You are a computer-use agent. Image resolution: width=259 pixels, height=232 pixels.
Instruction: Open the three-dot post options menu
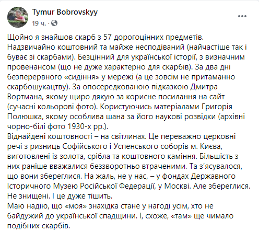coord(242,16)
